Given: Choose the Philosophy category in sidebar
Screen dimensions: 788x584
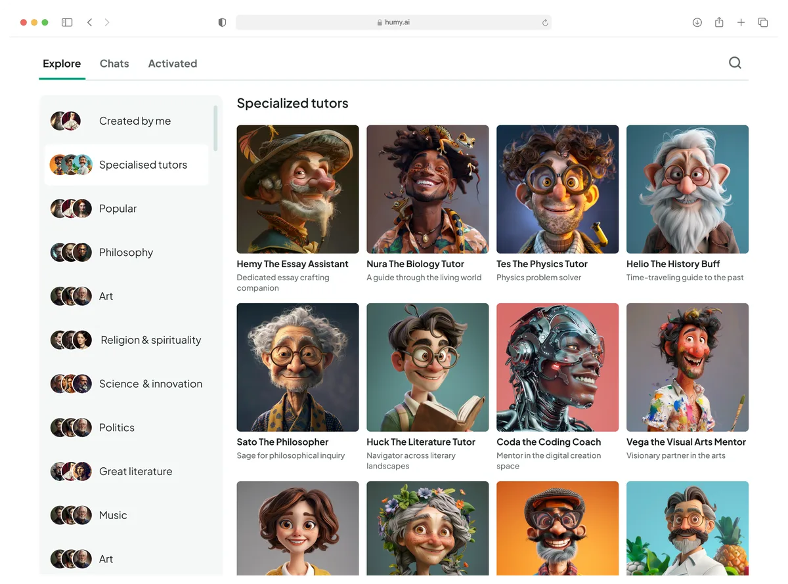Looking at the screenshot, I should (x=125, y=253).
